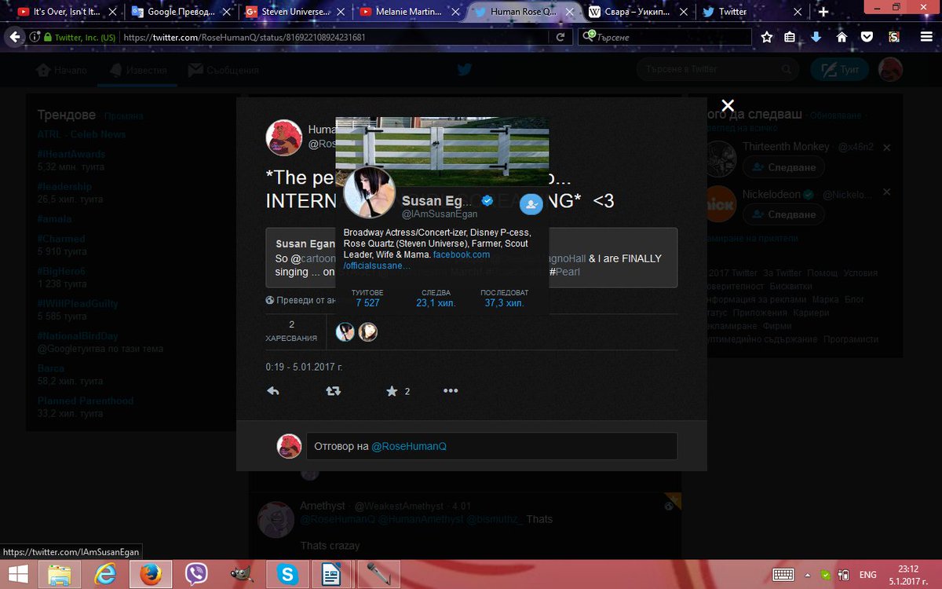The width and height of the screenshot is (942, 589).
Task: Open Firefox downloads arrow
Action: click(x=816, y=37)
